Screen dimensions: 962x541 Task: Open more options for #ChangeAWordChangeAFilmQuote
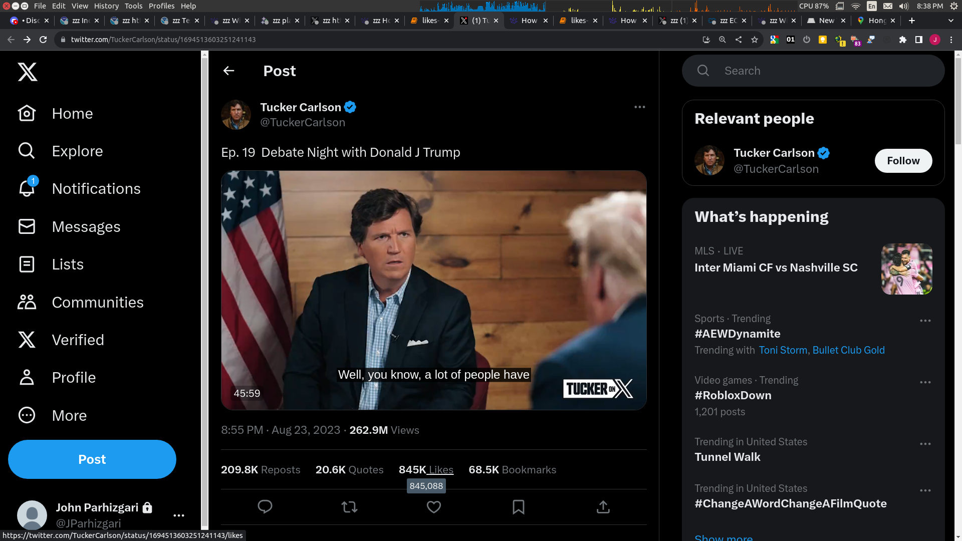[x=925, y=490]
